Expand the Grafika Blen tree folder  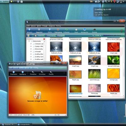tap(31, 54)
